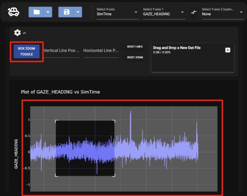
Task: Click the swap axes arrows icon
Action: point(194,12)
